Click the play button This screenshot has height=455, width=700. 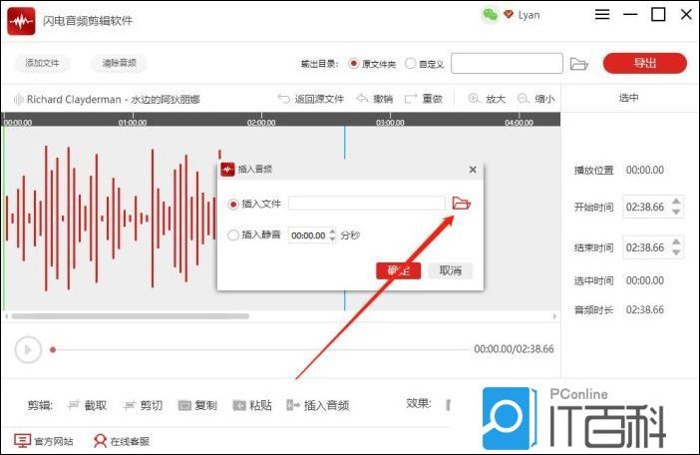click(x=28, y=349)
